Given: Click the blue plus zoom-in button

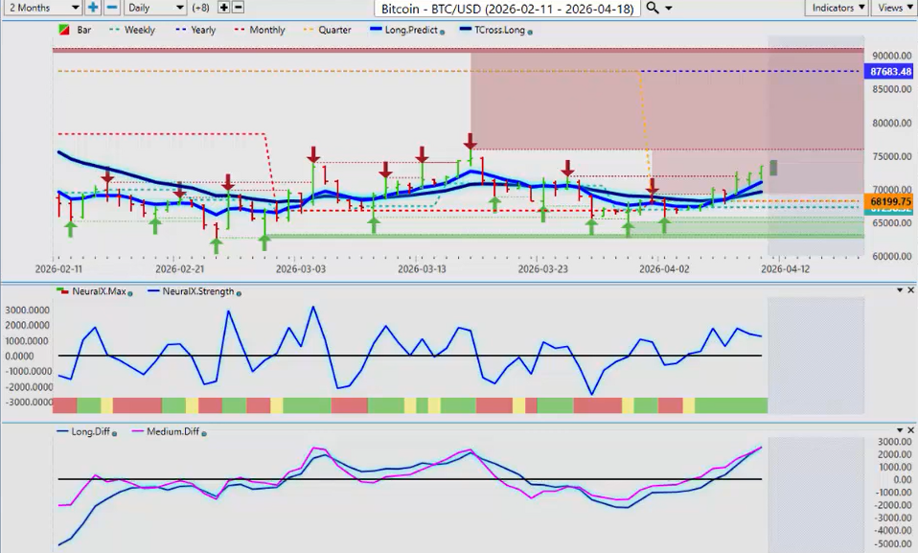Looking at the screenshot, I should click(93, 8).
